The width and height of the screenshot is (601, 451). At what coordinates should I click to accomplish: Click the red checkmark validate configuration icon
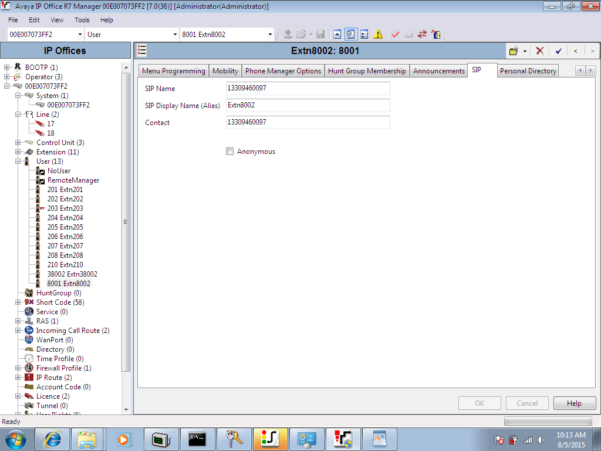tap(395, 35)
